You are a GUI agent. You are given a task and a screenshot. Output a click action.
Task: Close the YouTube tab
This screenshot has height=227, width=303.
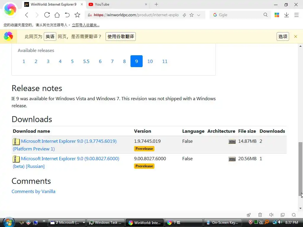[146, 4]
